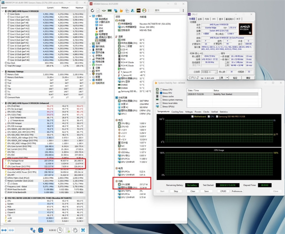Click the CPUID button in Stability Test

tap(223, 191)
